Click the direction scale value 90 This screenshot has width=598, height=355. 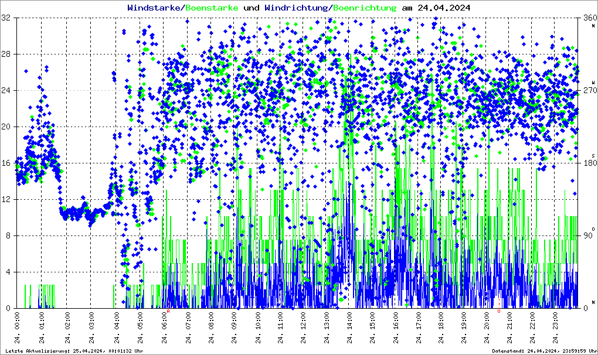(587, 235)
